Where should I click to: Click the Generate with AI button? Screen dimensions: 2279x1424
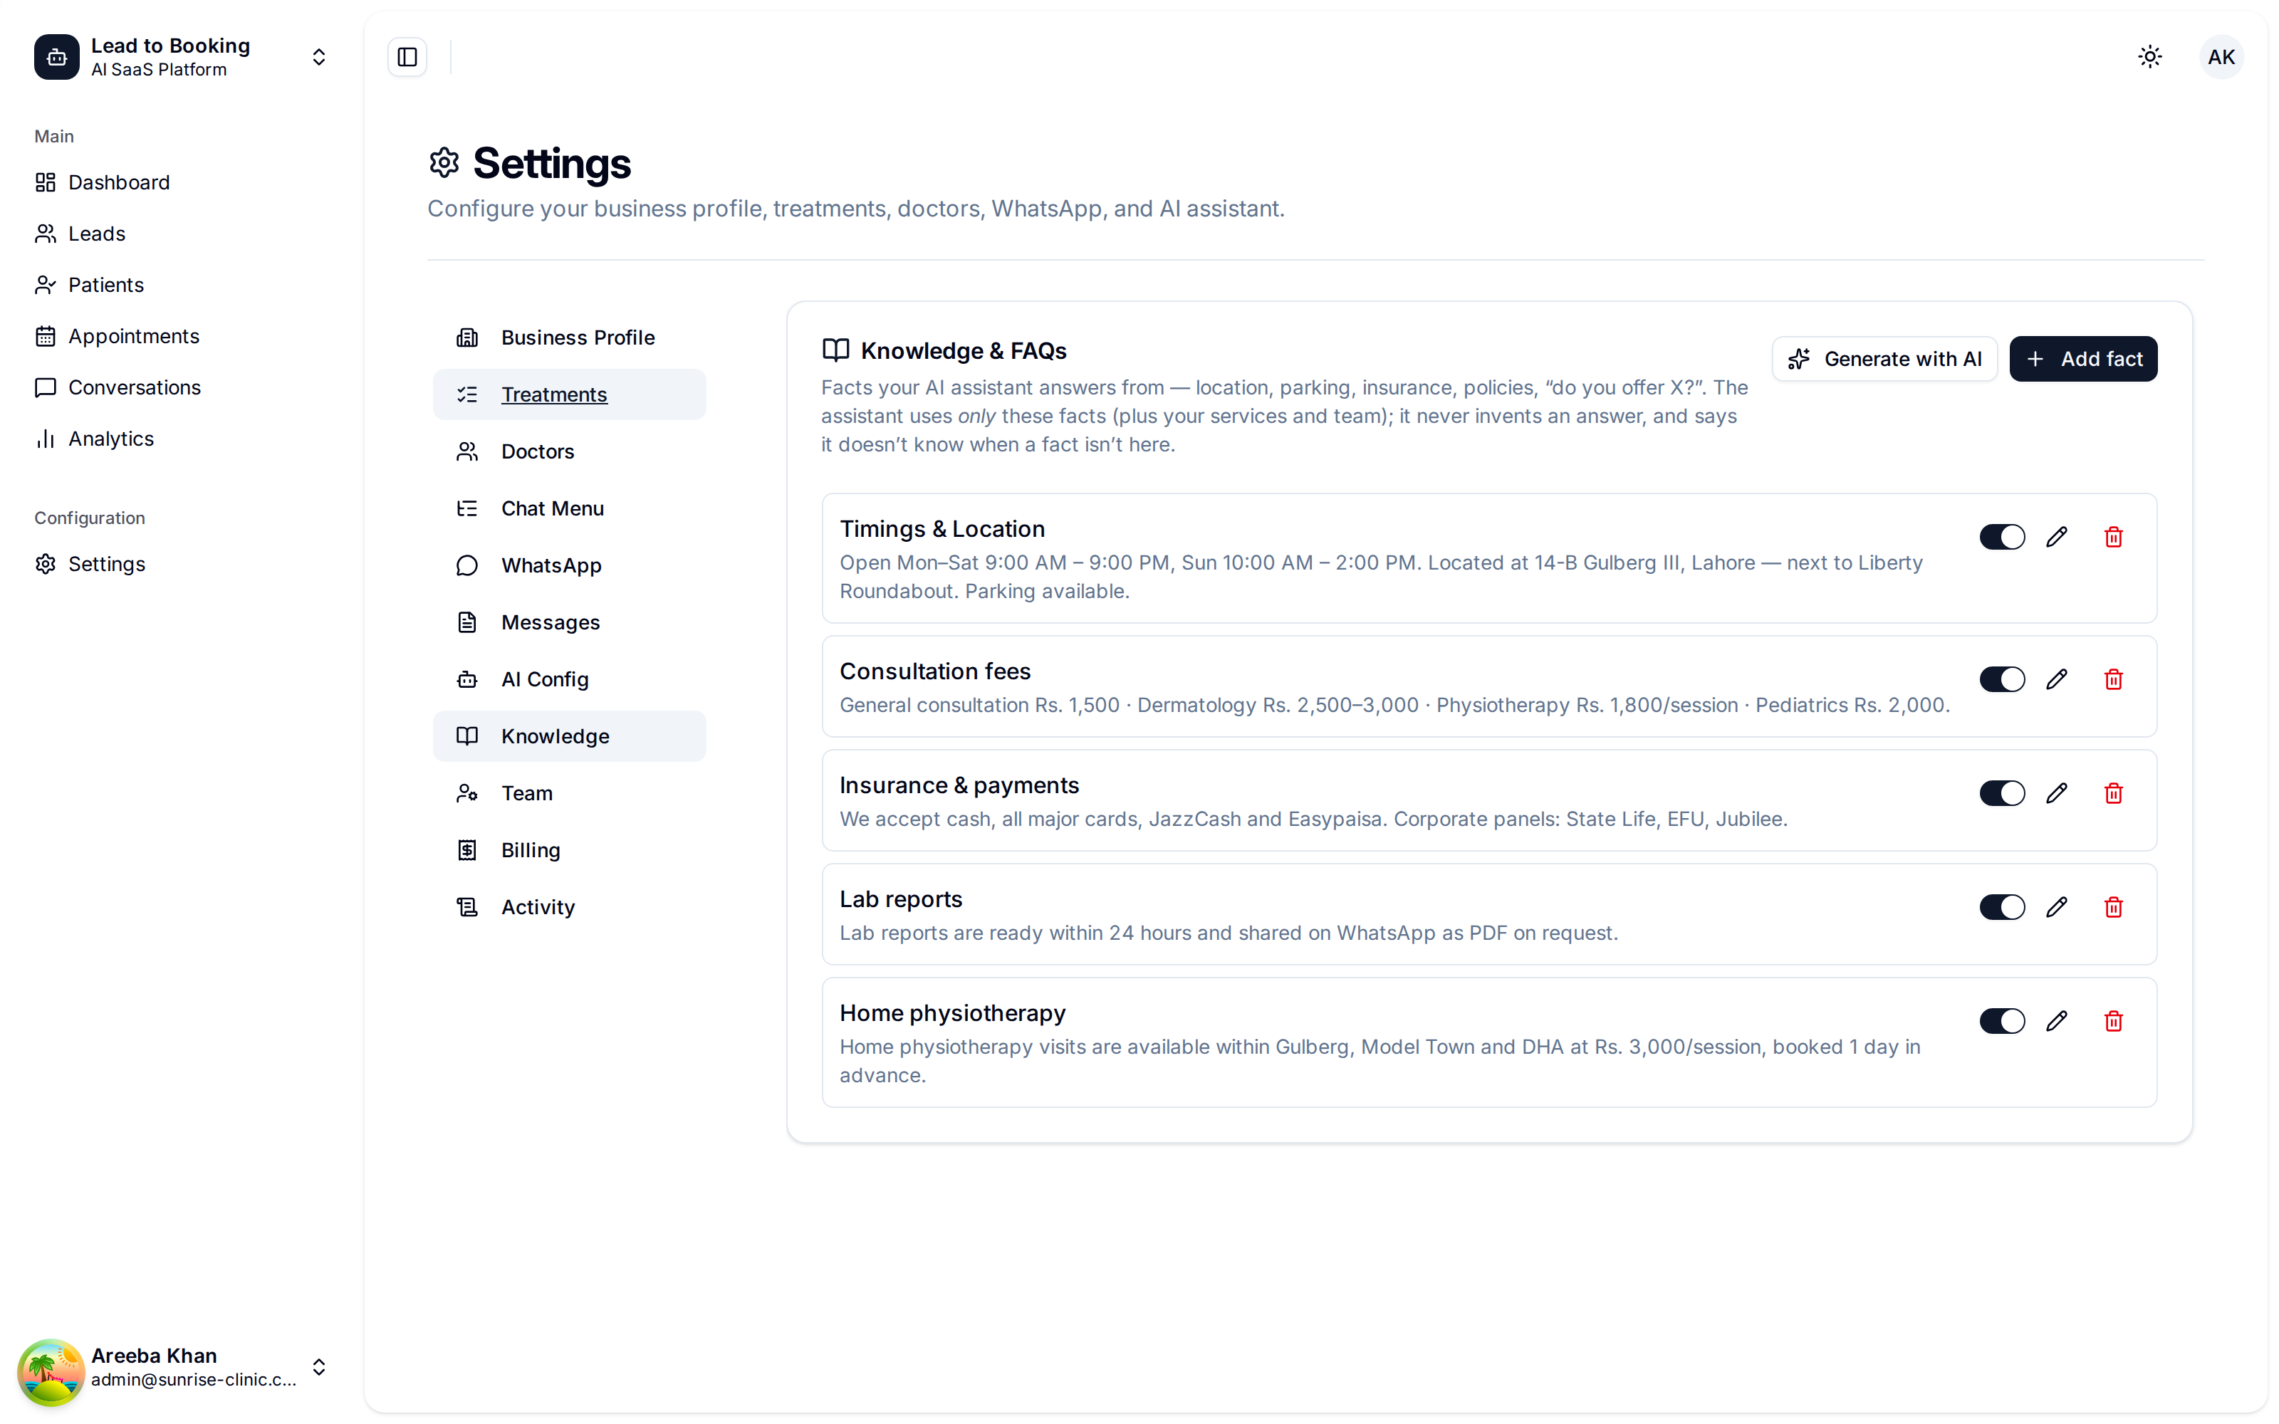pyautogui.click(x=1884, y=359)
